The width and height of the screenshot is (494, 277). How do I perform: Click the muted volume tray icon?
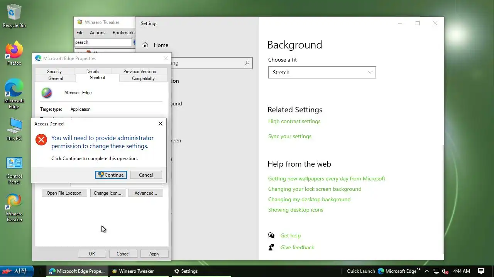tap(445, 271)
